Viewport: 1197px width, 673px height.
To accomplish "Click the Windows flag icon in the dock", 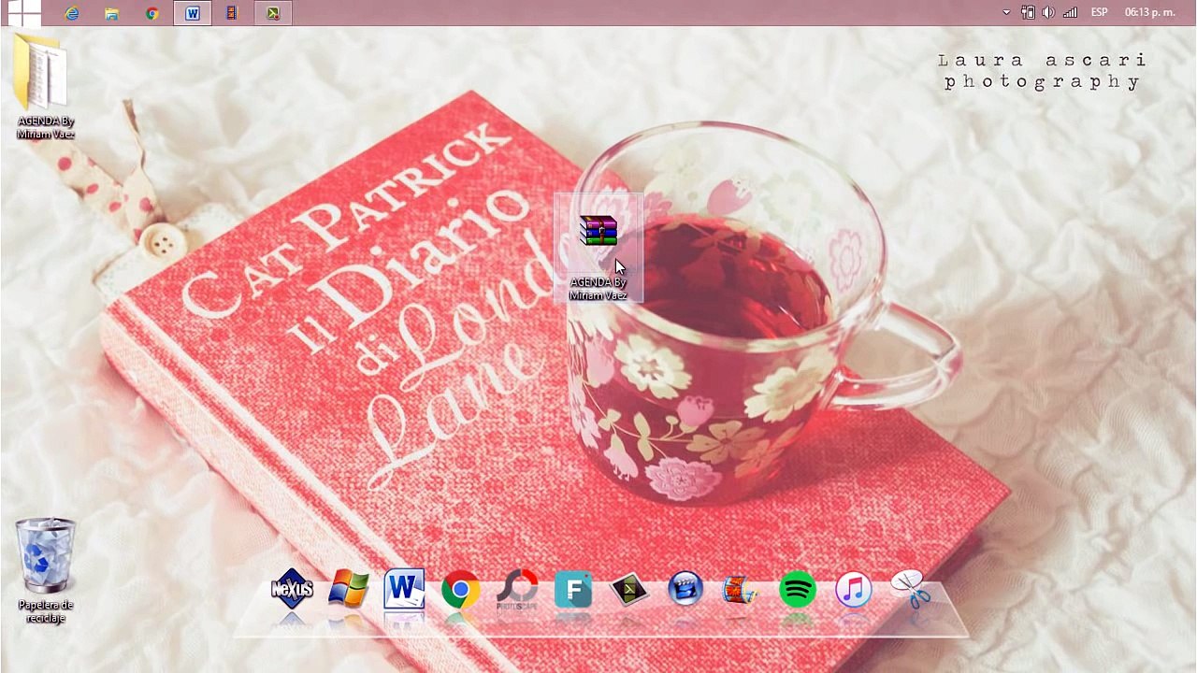I will pos(349,590).
